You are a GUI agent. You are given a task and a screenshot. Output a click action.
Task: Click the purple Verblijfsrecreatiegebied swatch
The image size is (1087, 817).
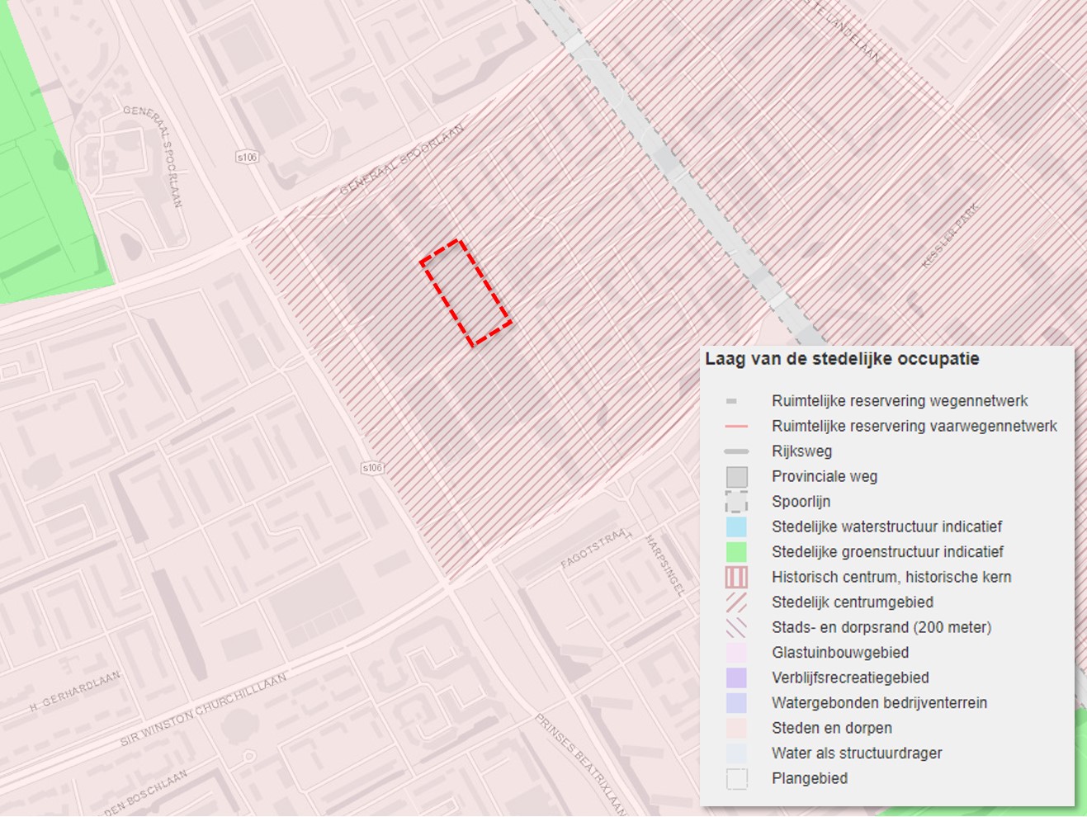[x=737, y=678]
